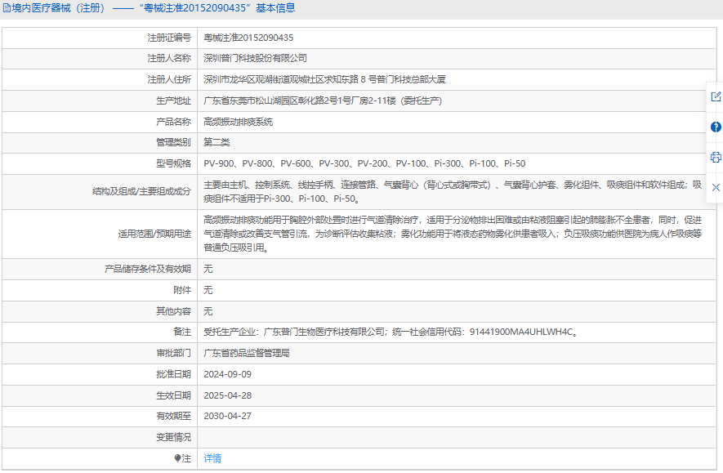Click registrant name 深圳普门科技股份有限公司
This screenshot has width=723, height=473.
(255, 58)
